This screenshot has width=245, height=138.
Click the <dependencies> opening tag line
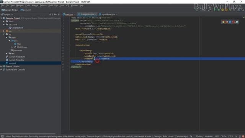click(x=82, y=45)
